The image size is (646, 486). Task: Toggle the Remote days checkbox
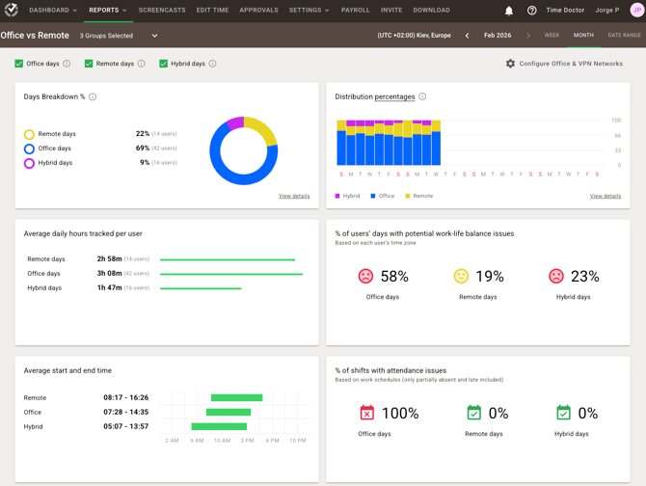click(x=89, y=64)
